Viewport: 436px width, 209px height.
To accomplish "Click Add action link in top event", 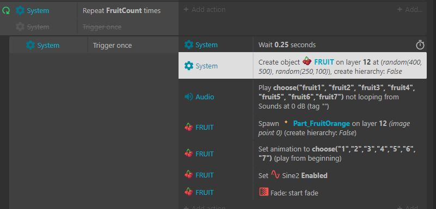I will tap(204, 9).
